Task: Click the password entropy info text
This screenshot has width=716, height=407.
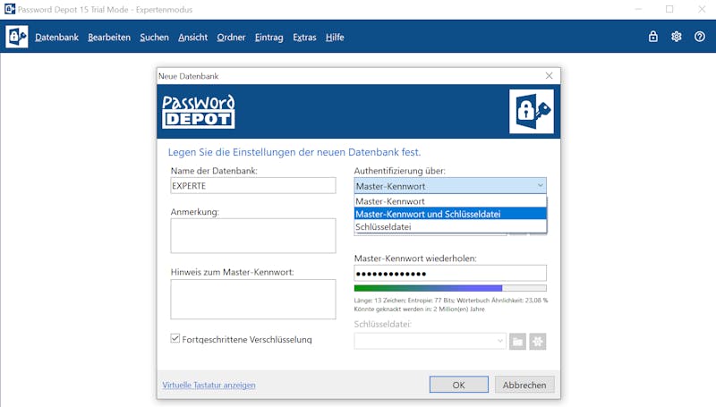Action: point(451,301)
